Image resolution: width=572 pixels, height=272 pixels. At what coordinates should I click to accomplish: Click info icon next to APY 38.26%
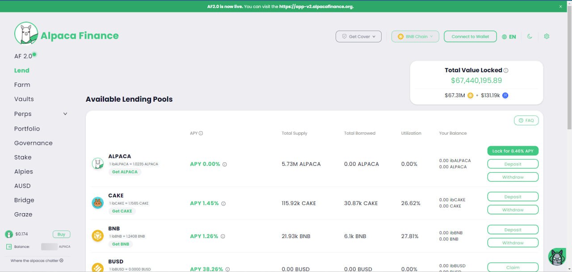pyautogui.click(x=227, y=269)
